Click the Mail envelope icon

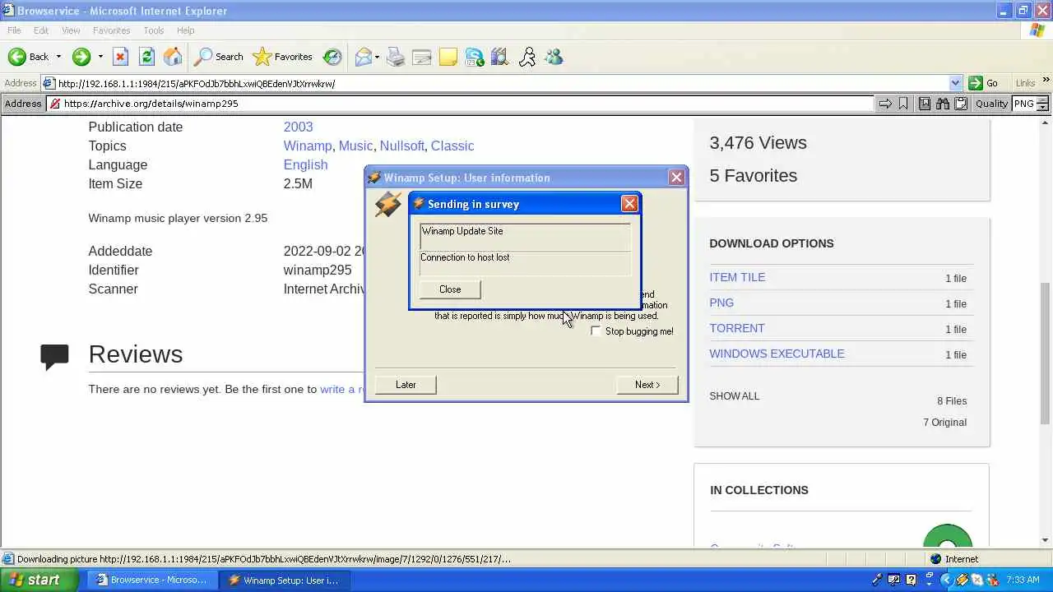363,57
